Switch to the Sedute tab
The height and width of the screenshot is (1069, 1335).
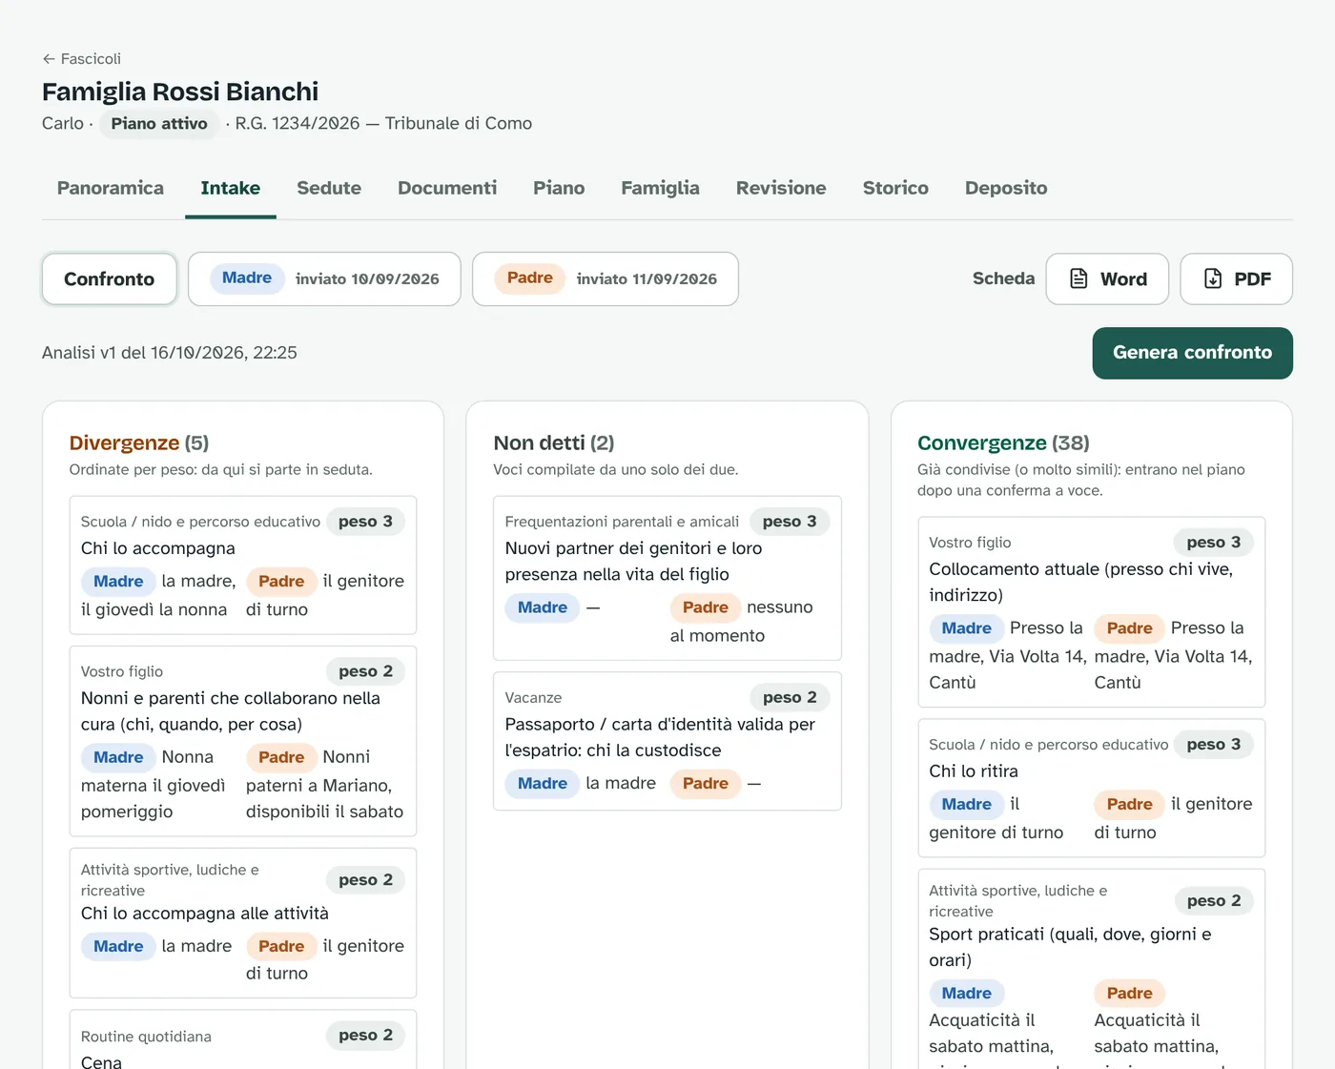(x=329, y=188)
